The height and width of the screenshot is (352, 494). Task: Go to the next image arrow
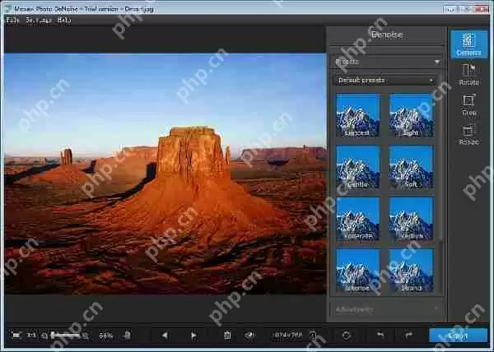pos(193,336)
